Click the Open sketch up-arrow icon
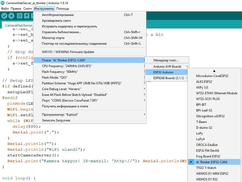This screenshot has height=182, width=242. coord(26,16)
